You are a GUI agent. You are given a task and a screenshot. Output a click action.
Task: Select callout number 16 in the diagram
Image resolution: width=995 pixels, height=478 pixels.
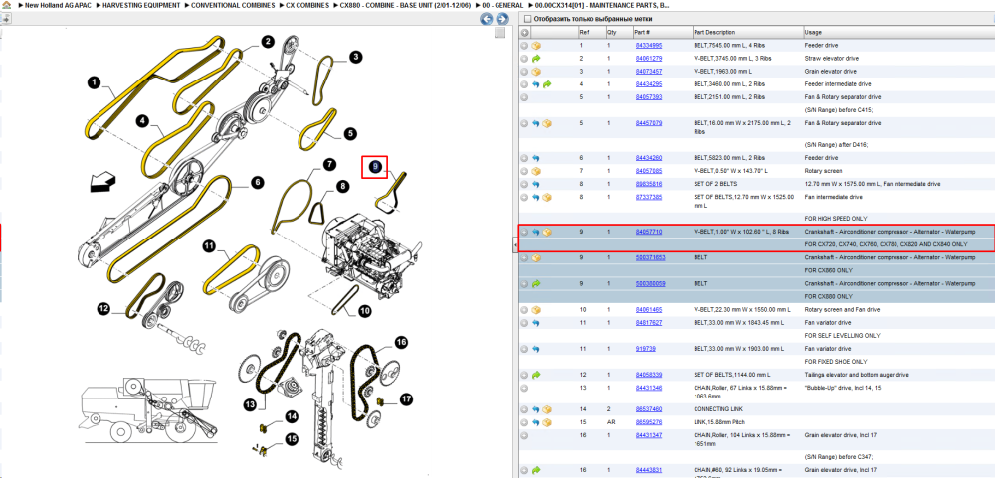pyautogui.click(x=401, y=343)
